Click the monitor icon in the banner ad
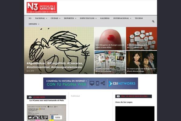The width and height of the screenshot is (181, 121). [x=92, y=83]
